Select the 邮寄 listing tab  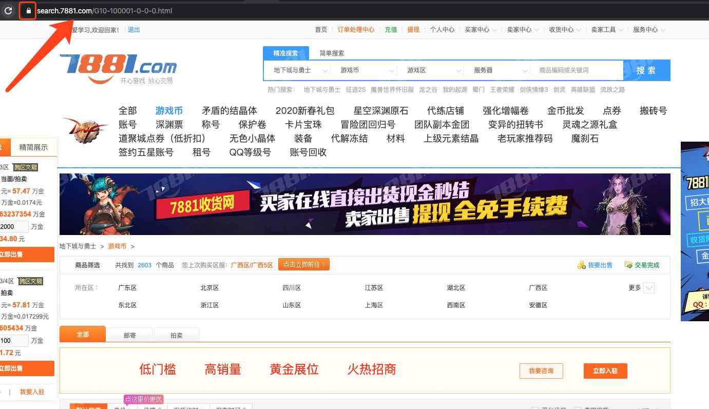coord(130,335)
